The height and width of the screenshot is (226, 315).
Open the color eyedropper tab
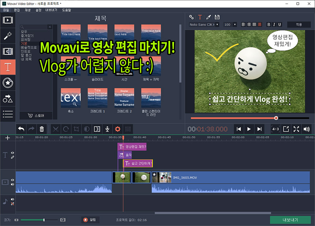208,17
